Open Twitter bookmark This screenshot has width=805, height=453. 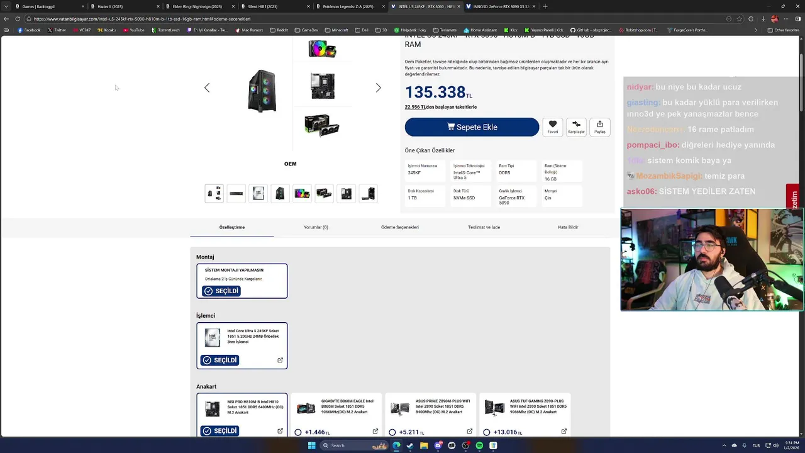[x=57, y=30]
